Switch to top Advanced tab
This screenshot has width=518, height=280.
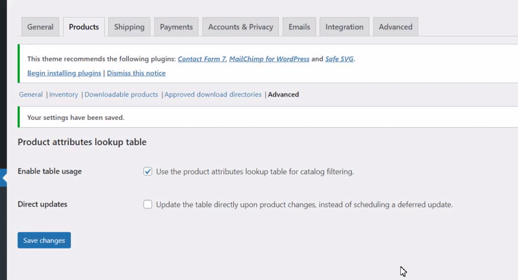click(395, 27)
